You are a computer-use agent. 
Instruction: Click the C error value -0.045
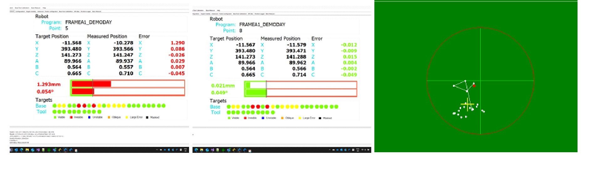click(x=177, y=73)
